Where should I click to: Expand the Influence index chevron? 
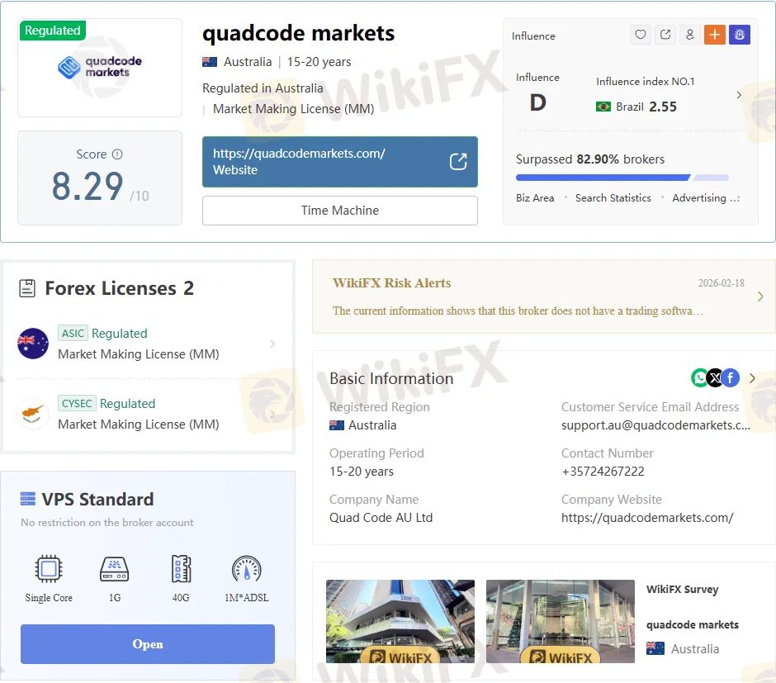(x=739, y=95)
